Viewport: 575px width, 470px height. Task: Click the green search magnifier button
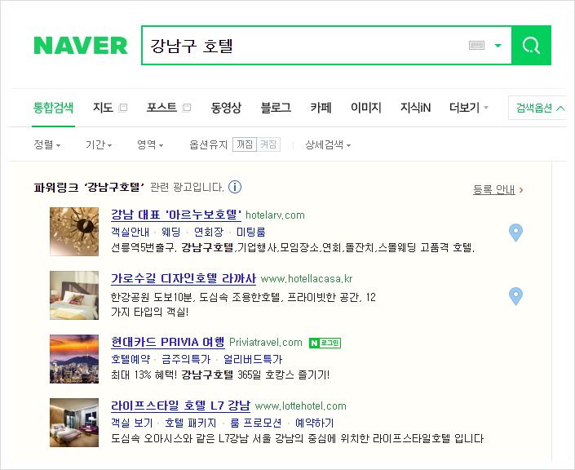coord(531,46)
